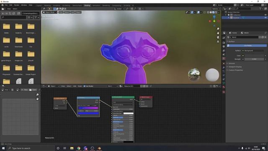
Task: Expand the Volume panel in World properties
Action: point(232,63)
